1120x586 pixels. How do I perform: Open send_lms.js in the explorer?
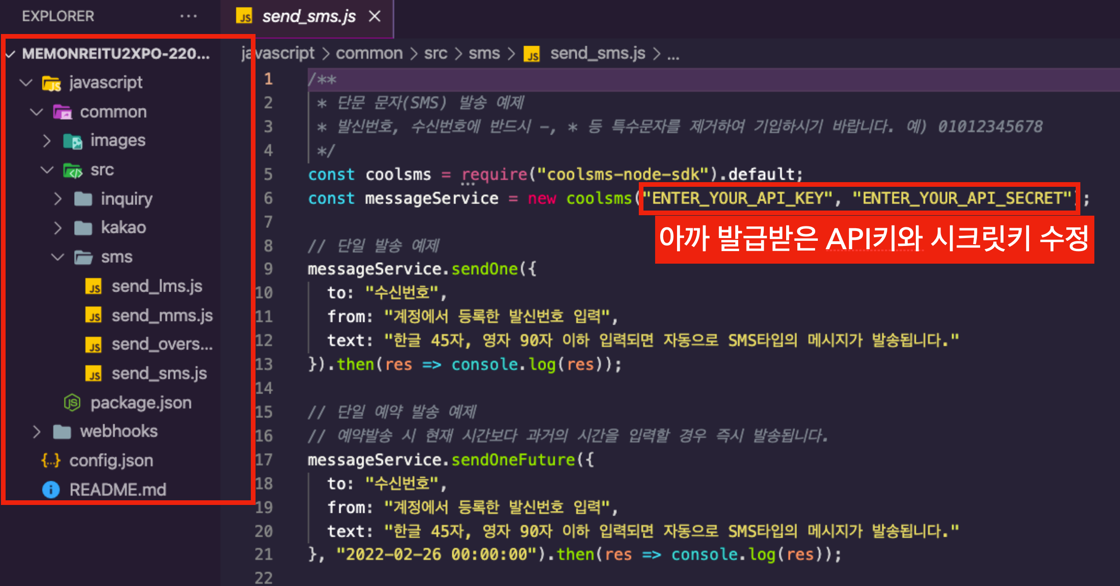coord(157,286)
